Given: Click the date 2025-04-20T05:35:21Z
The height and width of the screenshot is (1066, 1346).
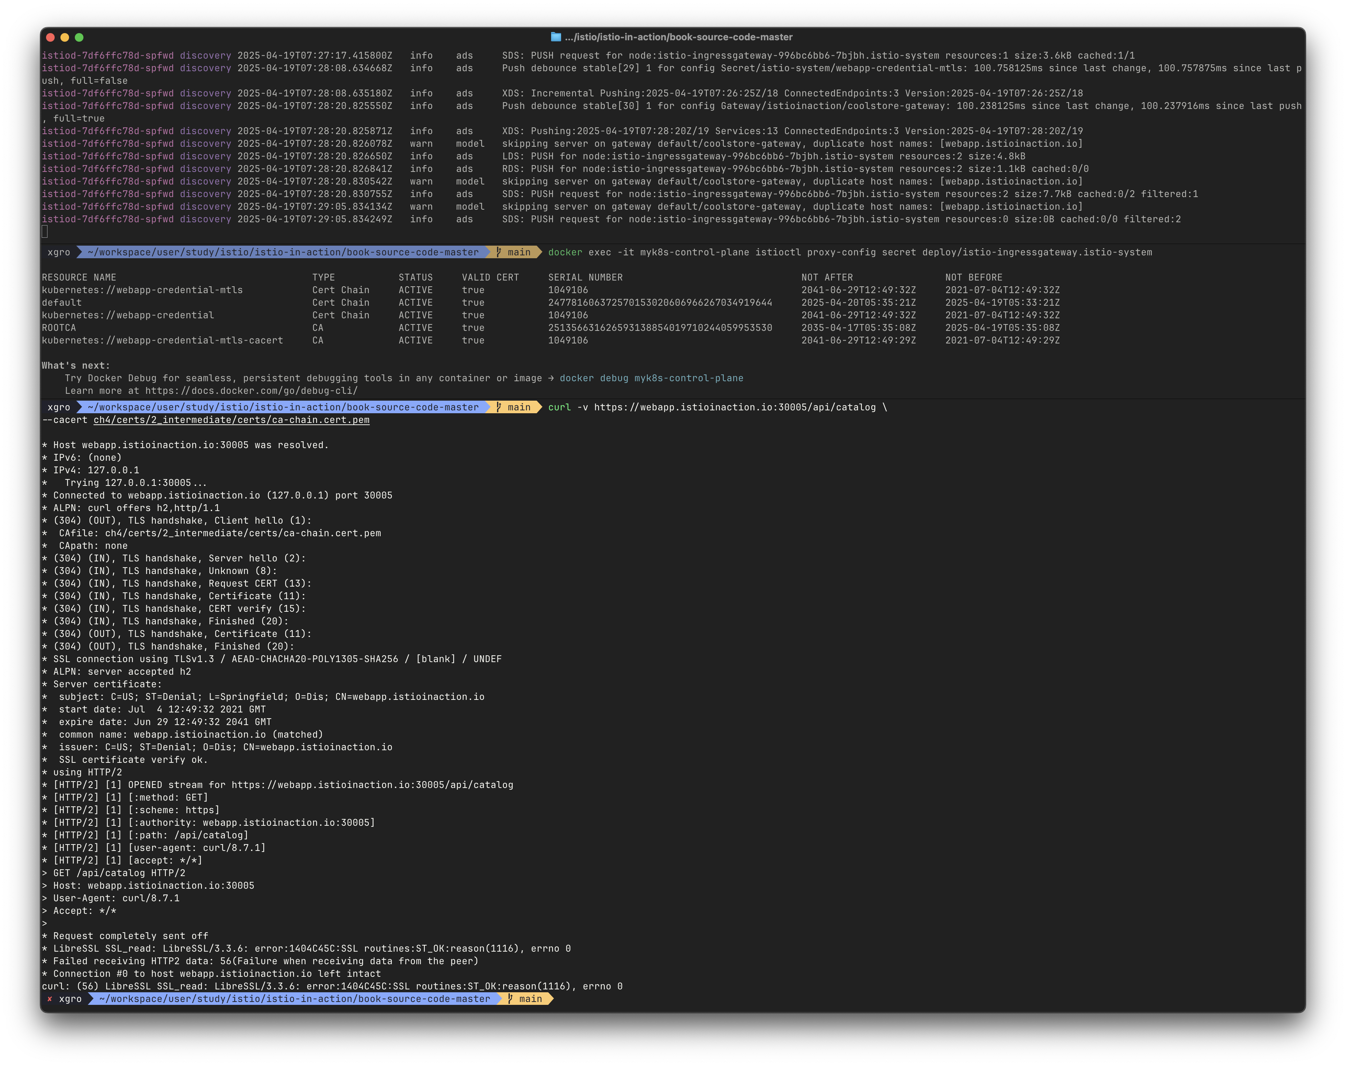Looking at the screenshot, I should pyautogui.click(x=858, y=303).
